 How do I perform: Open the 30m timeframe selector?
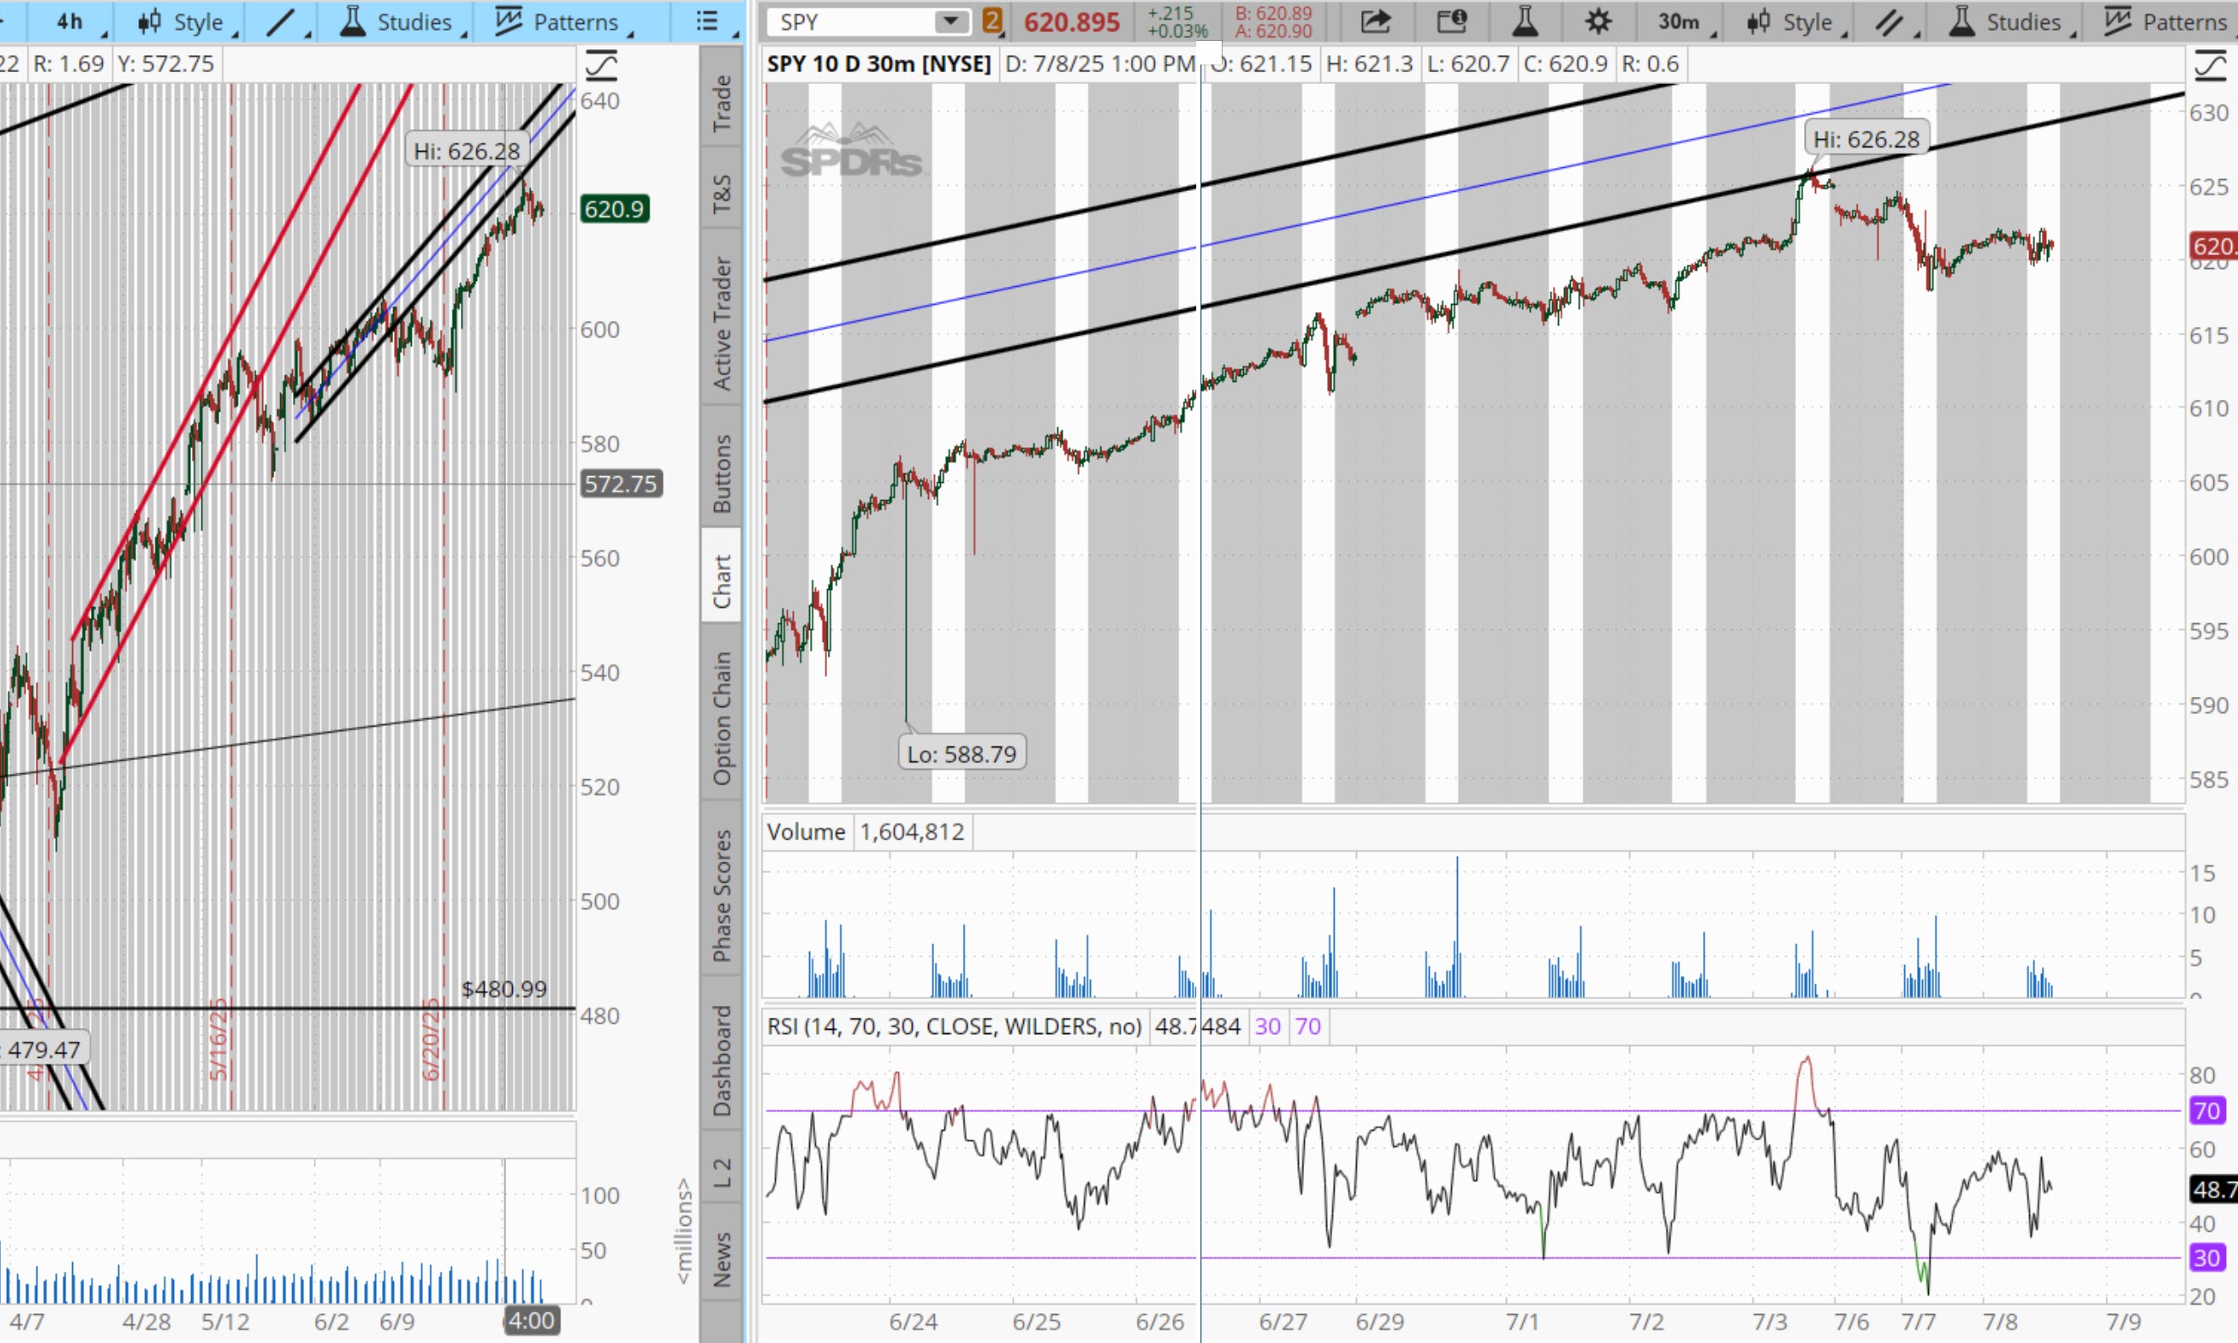point(1680,22)
